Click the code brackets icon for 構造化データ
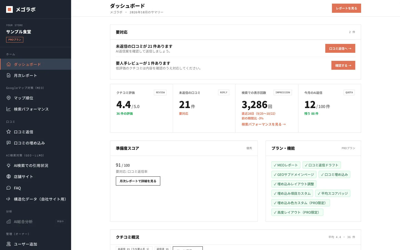This screenshot has height=250, width=400. tap(9, 199)
